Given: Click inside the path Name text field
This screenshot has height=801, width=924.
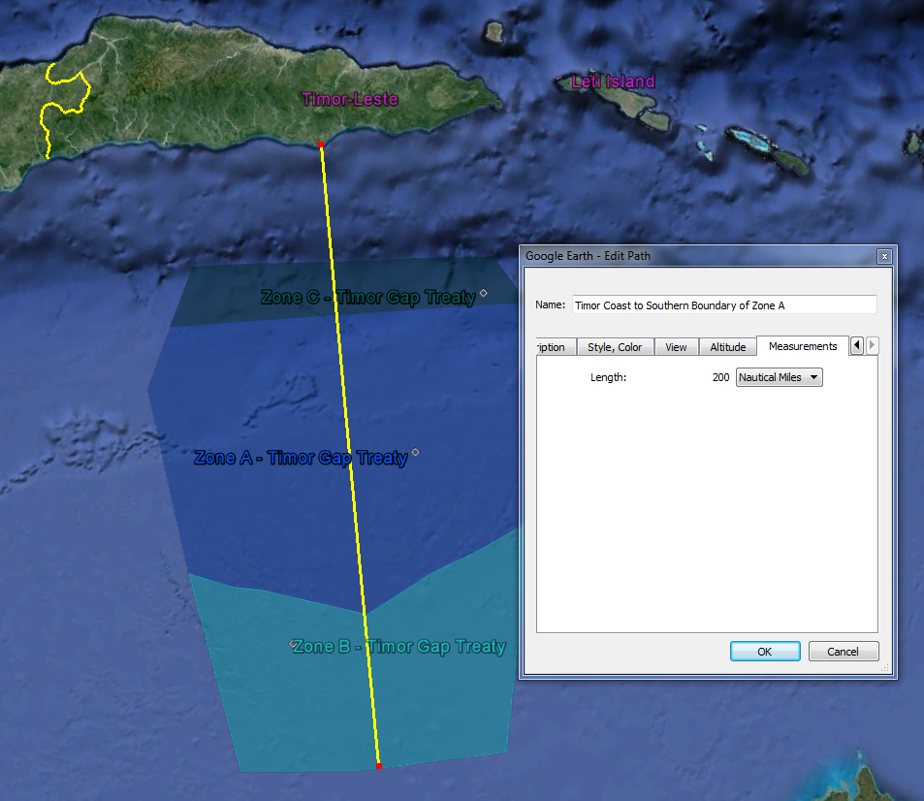Looking at the screenshot, I should [723, 304].
